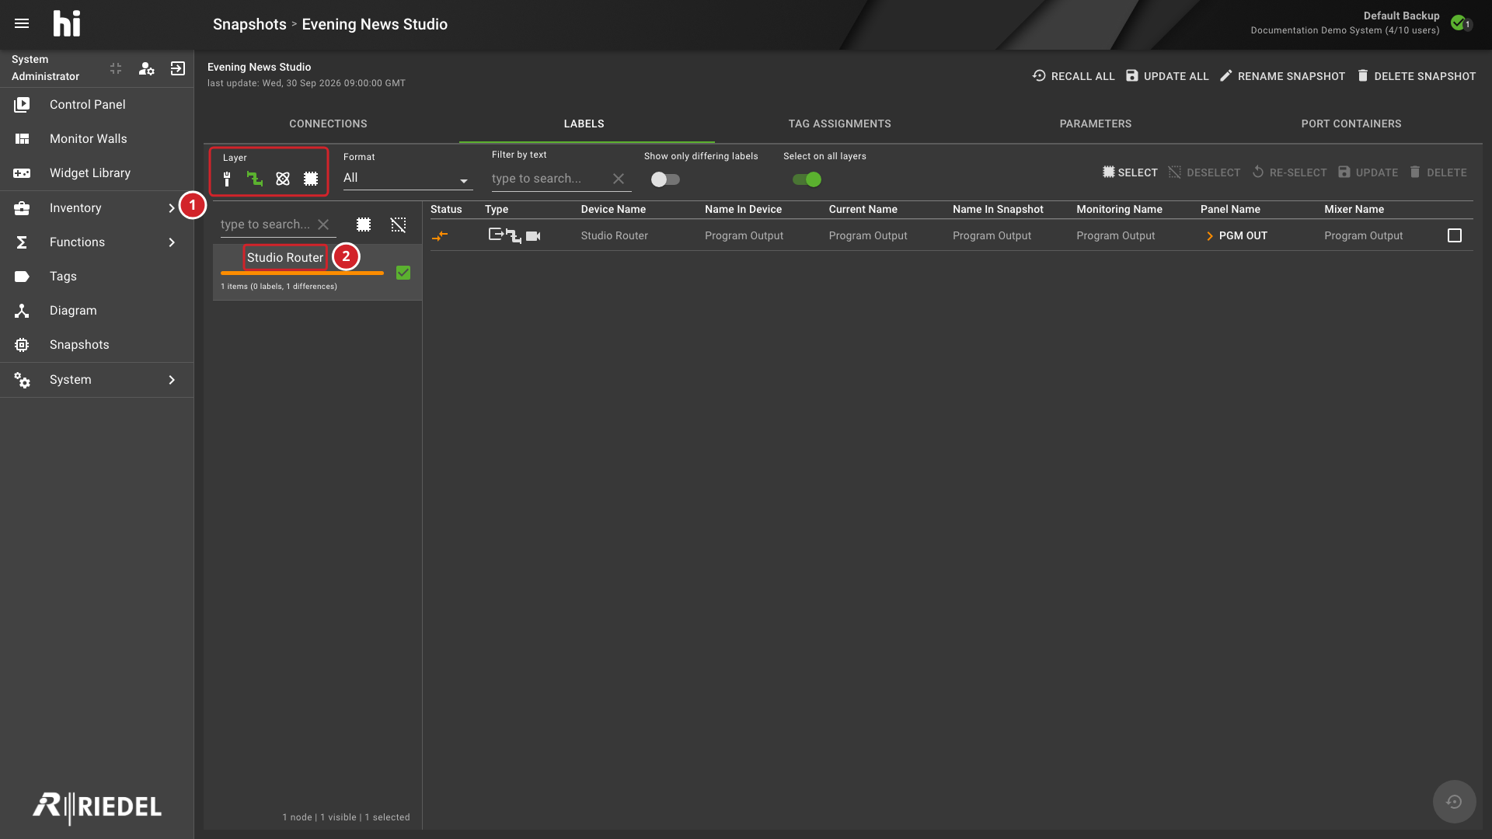The image size is (1492, 839).
Task: Click the Default Backup green status icon
Action: (x=1459, y=23)
